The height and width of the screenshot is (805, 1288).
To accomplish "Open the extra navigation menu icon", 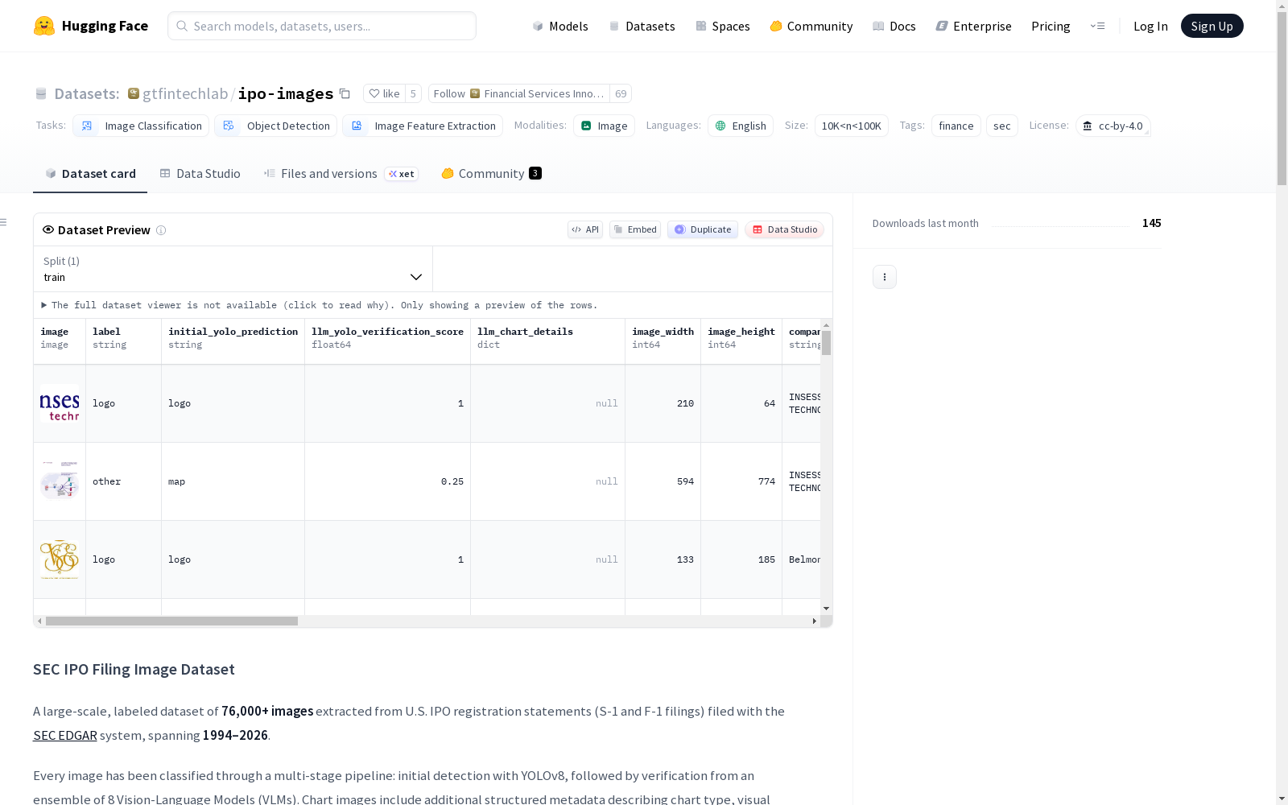I will [x=1097, y=26].
